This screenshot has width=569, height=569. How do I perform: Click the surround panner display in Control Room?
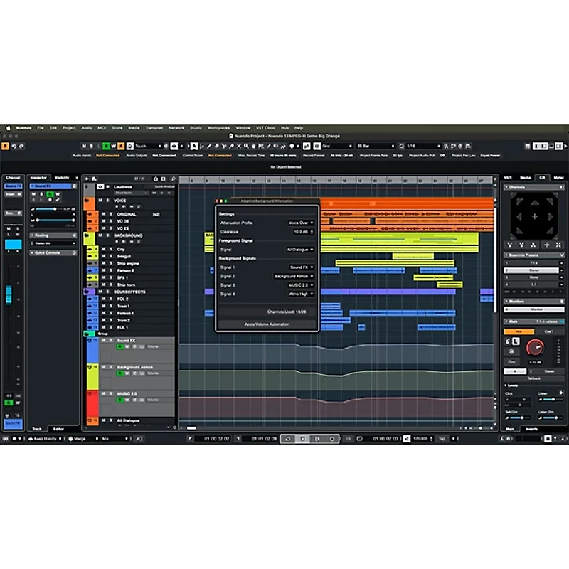(533, 217)
